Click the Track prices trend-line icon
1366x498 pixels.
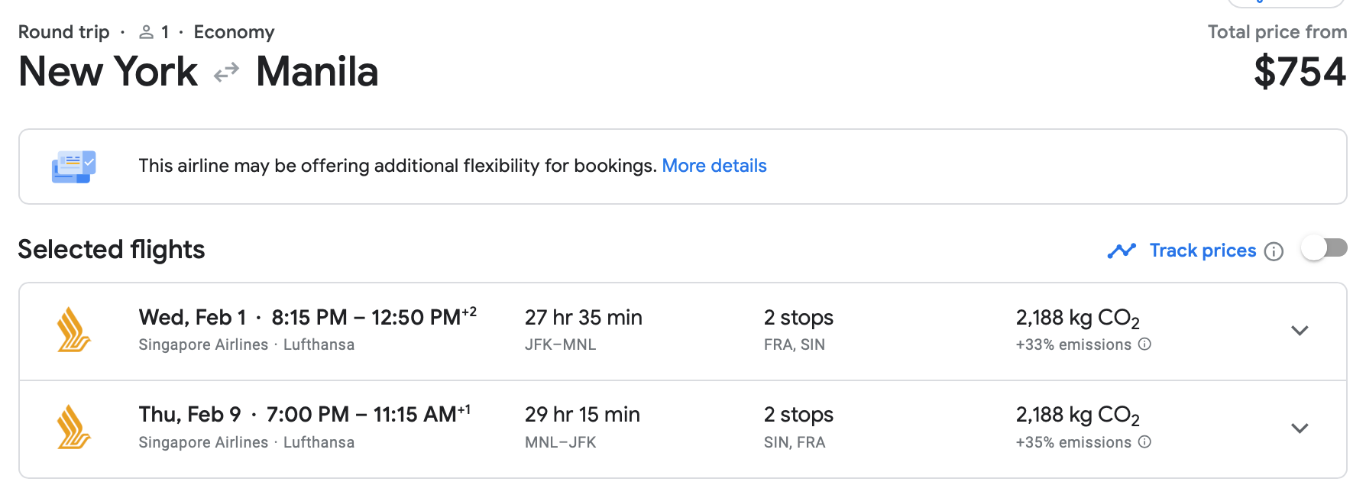pos(1122,251)
